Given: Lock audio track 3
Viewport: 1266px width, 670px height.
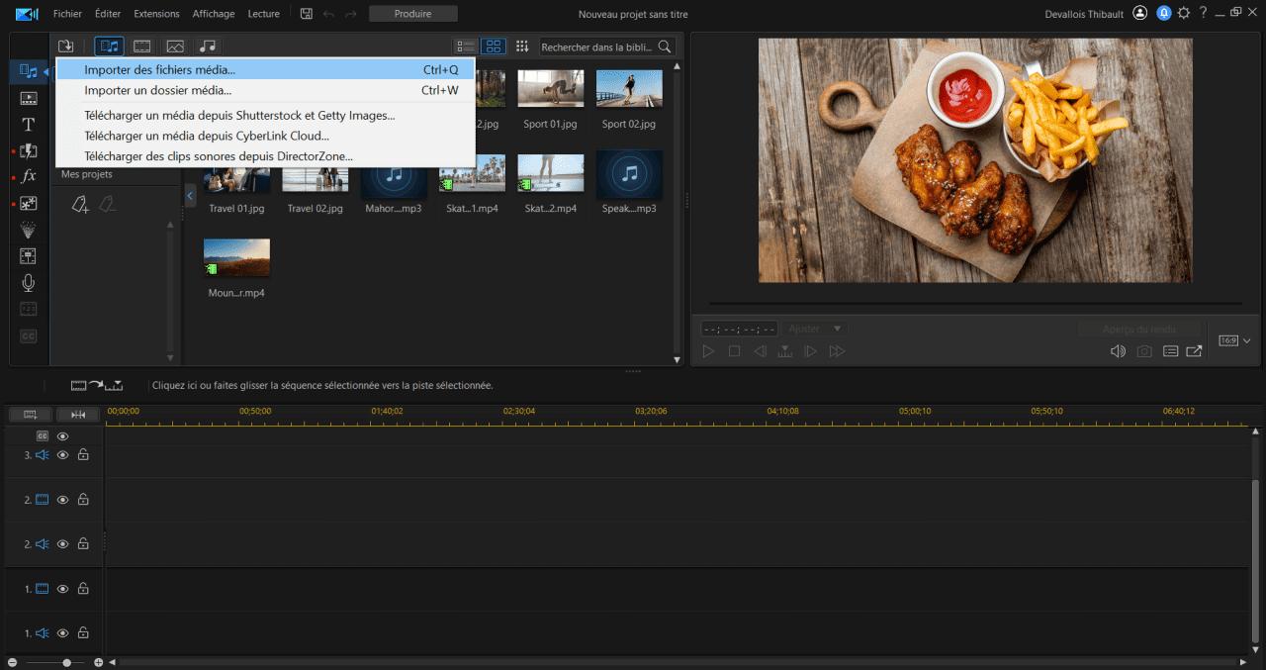Looking at the screenshot, I should coord(83,455).
